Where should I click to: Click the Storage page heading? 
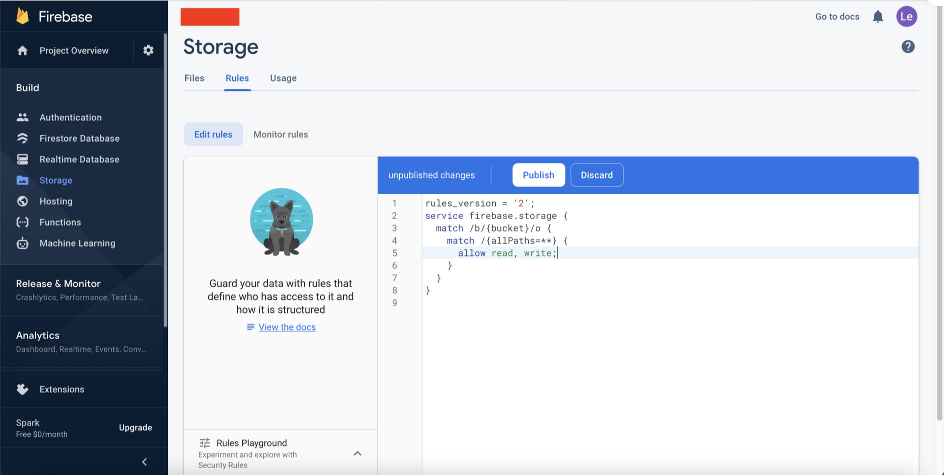coord(221,47)
